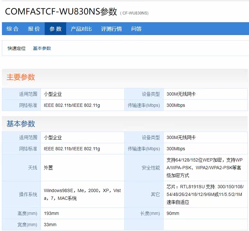Open the 问答 tab
Image resolution: width=249 pixels, height=231 pixels.
point(137,29)
